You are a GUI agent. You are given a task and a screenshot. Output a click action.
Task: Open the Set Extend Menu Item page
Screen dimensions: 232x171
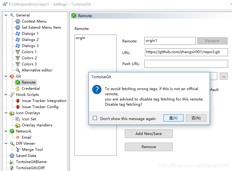click(41, 27)
